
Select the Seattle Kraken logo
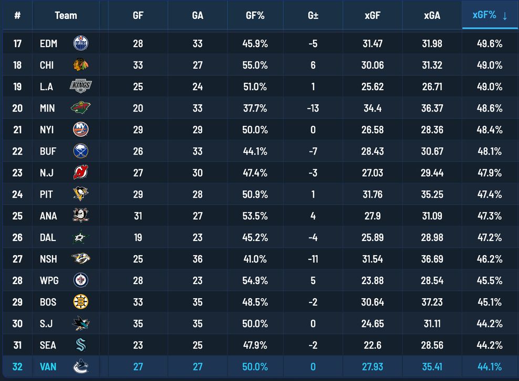80,344
